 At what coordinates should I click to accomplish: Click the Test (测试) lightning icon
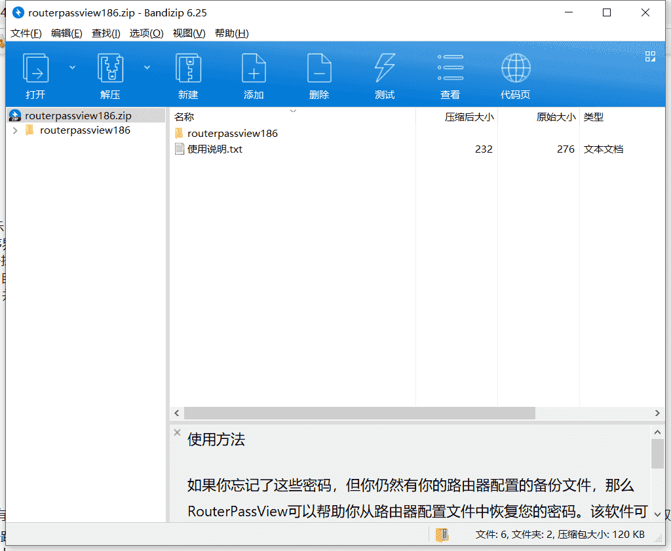(385, 68)
